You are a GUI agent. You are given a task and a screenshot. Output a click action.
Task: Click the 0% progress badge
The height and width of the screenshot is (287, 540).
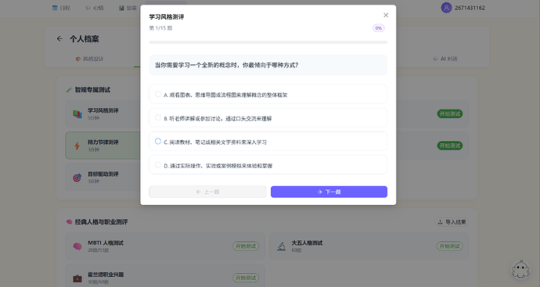[x=379, y=28]
